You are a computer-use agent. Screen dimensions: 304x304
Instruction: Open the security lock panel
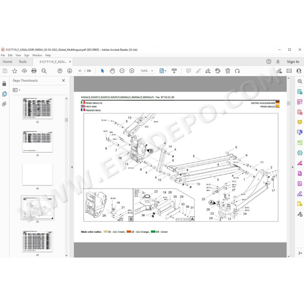click(4, 83)
